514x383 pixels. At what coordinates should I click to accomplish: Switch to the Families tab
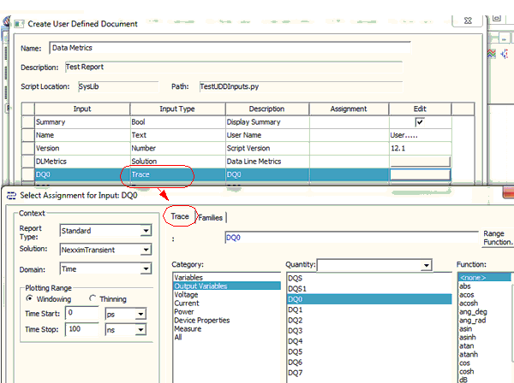tap(210, 218)
